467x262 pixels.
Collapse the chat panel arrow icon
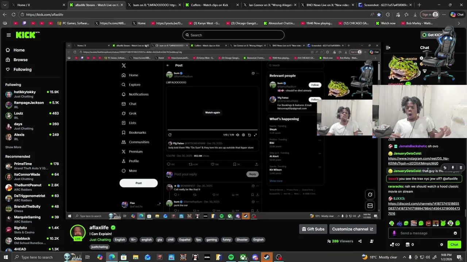(x=388, y=48)
